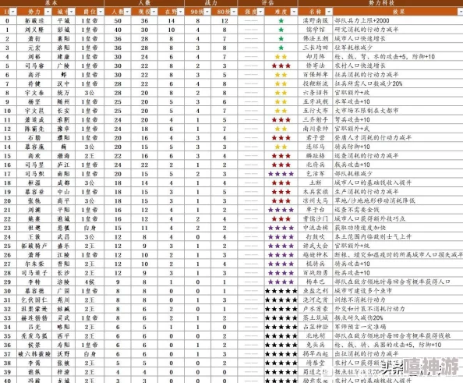
Task: Select the 白身 rank cell in row 23
Action: 90,228
